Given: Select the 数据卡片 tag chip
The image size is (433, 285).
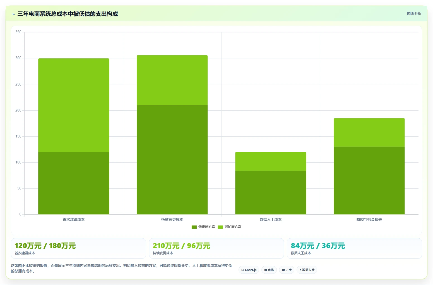Looking at the screenshot, I should (x=307, y=270).
